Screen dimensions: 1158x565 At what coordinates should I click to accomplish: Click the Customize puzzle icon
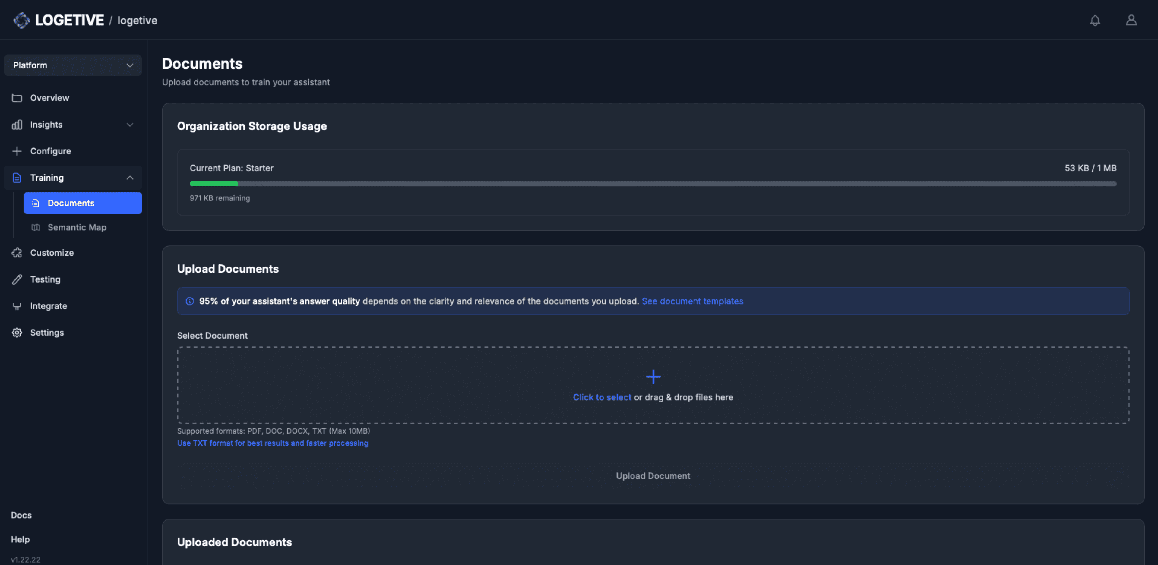[17, 253]
